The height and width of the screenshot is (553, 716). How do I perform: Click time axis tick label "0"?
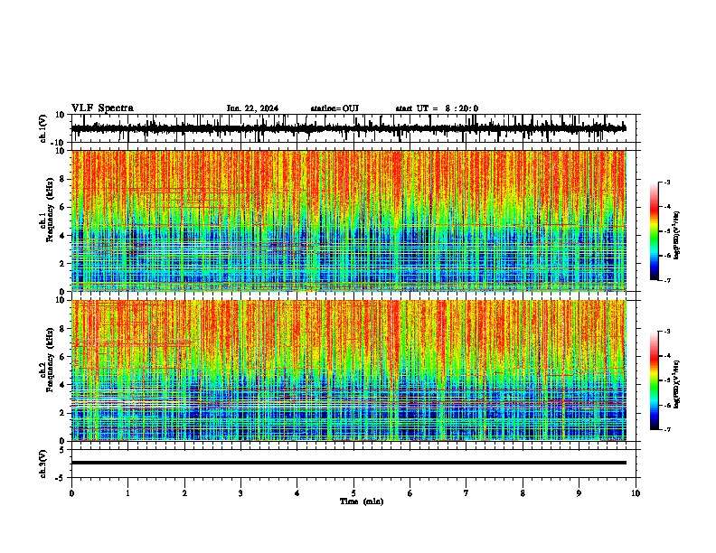point(71,493)
